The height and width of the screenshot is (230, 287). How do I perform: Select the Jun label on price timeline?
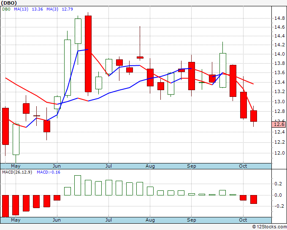[x=57, y=166]
